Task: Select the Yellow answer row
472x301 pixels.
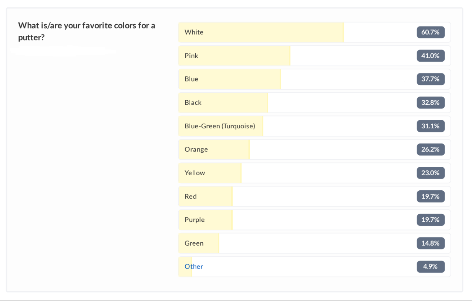Action: (x=314, y=173)
